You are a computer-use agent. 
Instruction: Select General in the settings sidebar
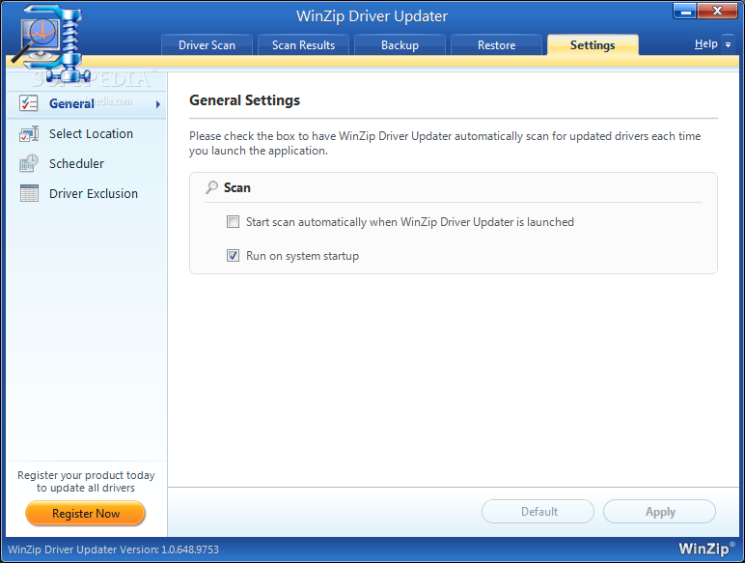(x=87, y=103)
